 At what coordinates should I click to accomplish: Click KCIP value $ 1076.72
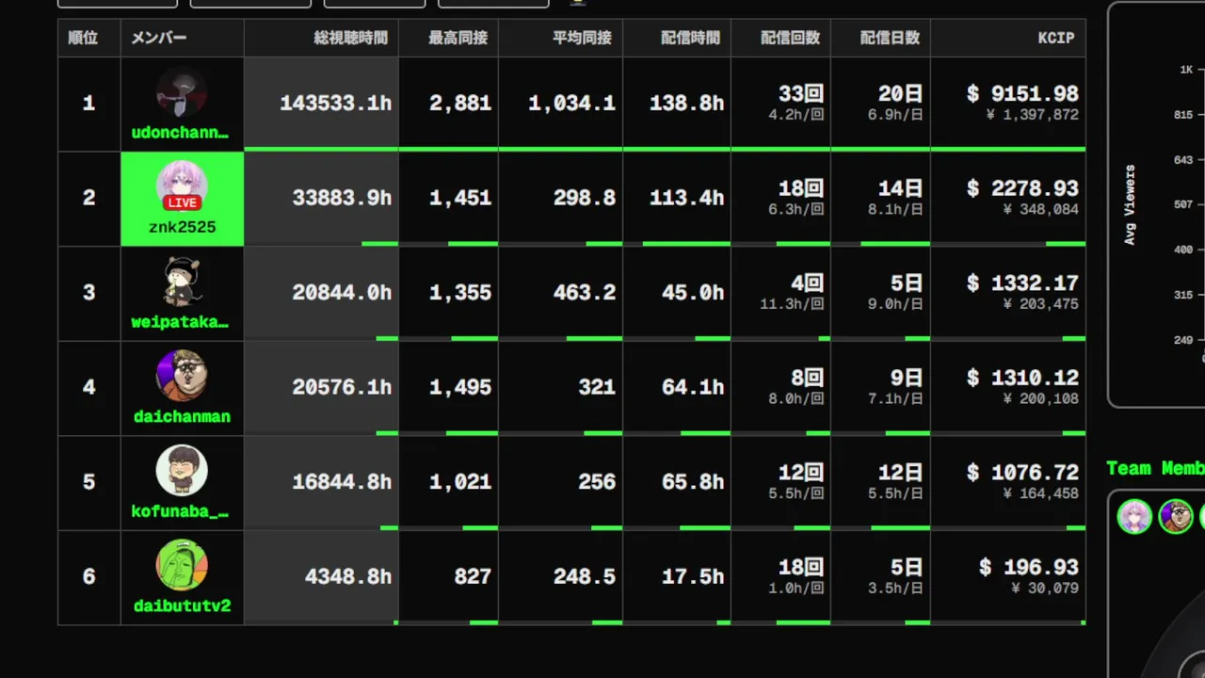1022,473
